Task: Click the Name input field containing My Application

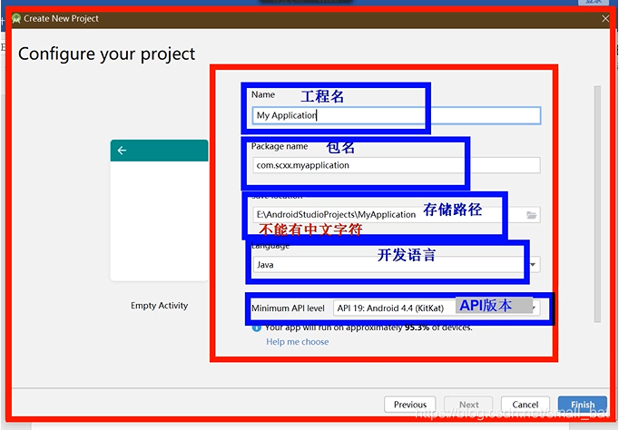Action: (x=397, y=115)
